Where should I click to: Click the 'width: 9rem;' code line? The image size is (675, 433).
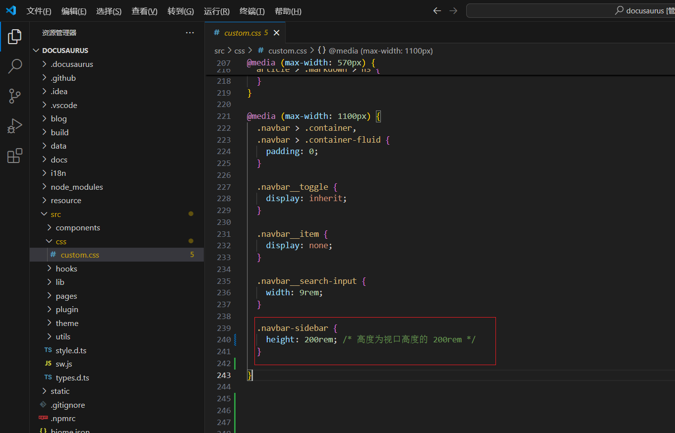294,292
